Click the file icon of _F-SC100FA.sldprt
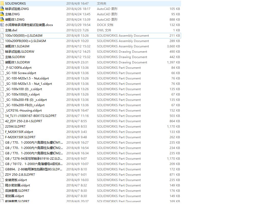The width and height of the screenshot is (262, 205). tap(2, 67)
